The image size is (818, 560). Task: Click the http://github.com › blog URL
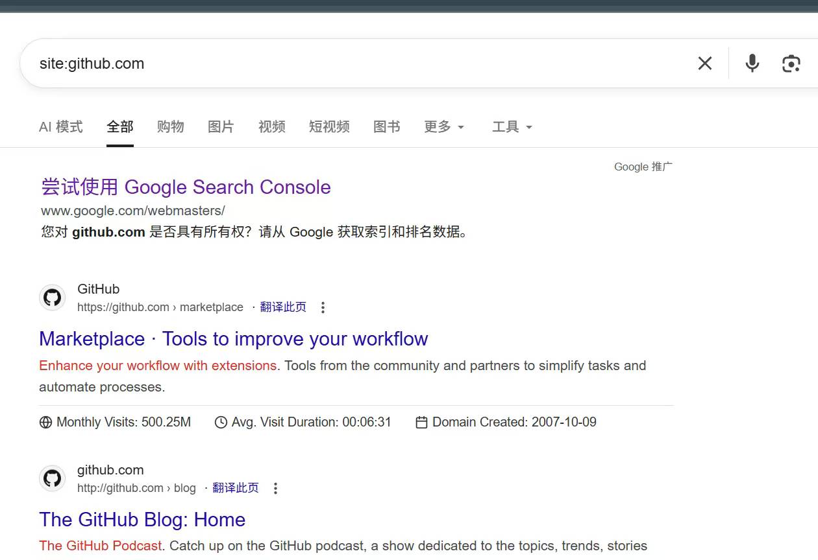(136, 488)
